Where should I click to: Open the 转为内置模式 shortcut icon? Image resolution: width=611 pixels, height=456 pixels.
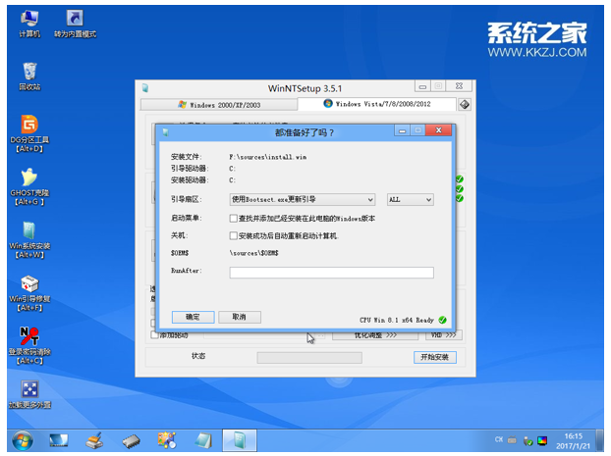coord(75,24)
